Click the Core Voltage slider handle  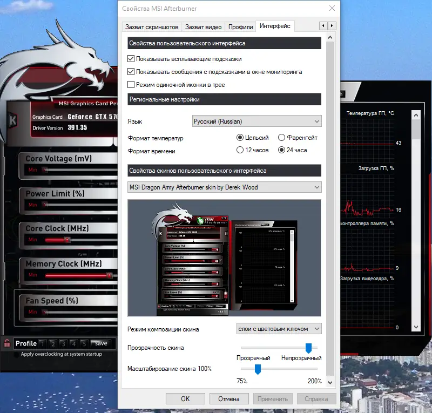click(45, 170)
